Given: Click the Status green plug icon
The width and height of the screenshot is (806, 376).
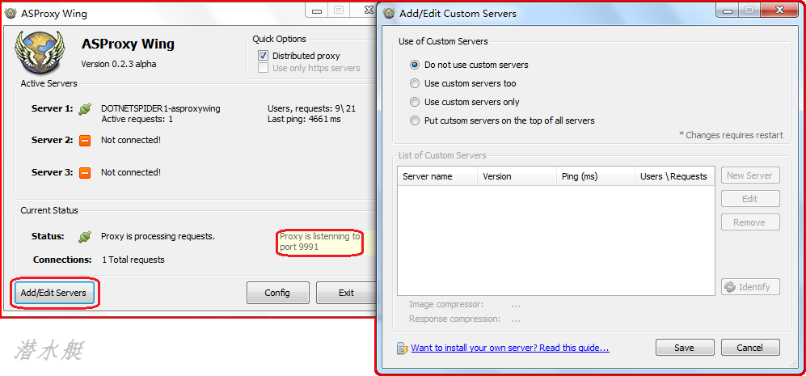Looking at the screenshot, I should [x=85, y=237].
